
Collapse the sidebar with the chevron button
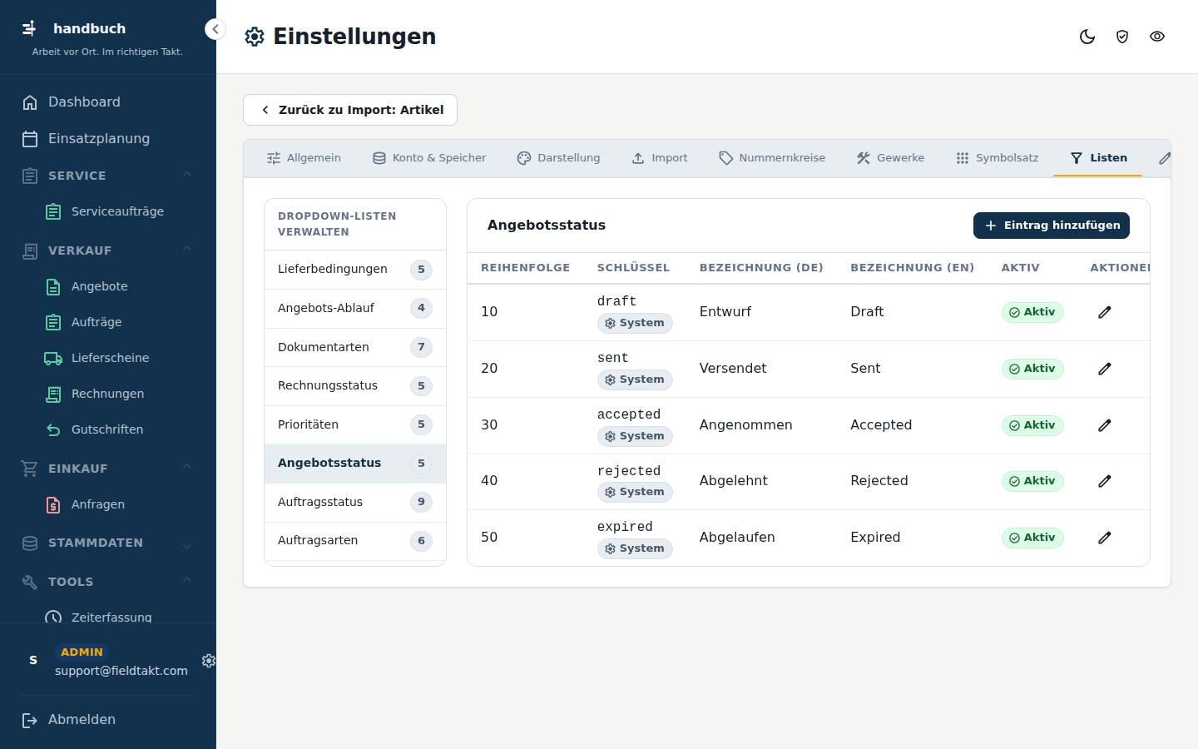pyautogui.click(x=215, y=29)
